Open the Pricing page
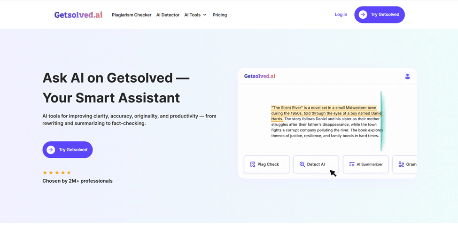Image resolution: width=458 pixels, height=225 pixels. (220, 15)
